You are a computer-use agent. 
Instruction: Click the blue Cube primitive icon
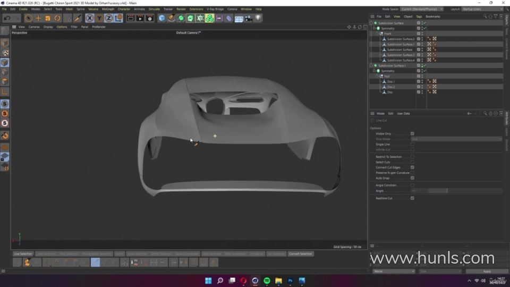tap(161, 18)
